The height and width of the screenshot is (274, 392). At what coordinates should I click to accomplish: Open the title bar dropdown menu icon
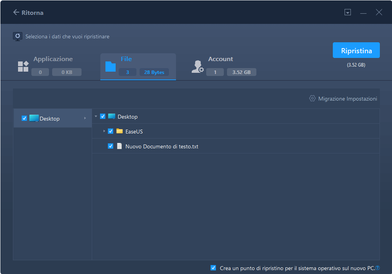347,12
